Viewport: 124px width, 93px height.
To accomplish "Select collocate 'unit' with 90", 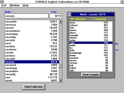I will click(91, 71).
